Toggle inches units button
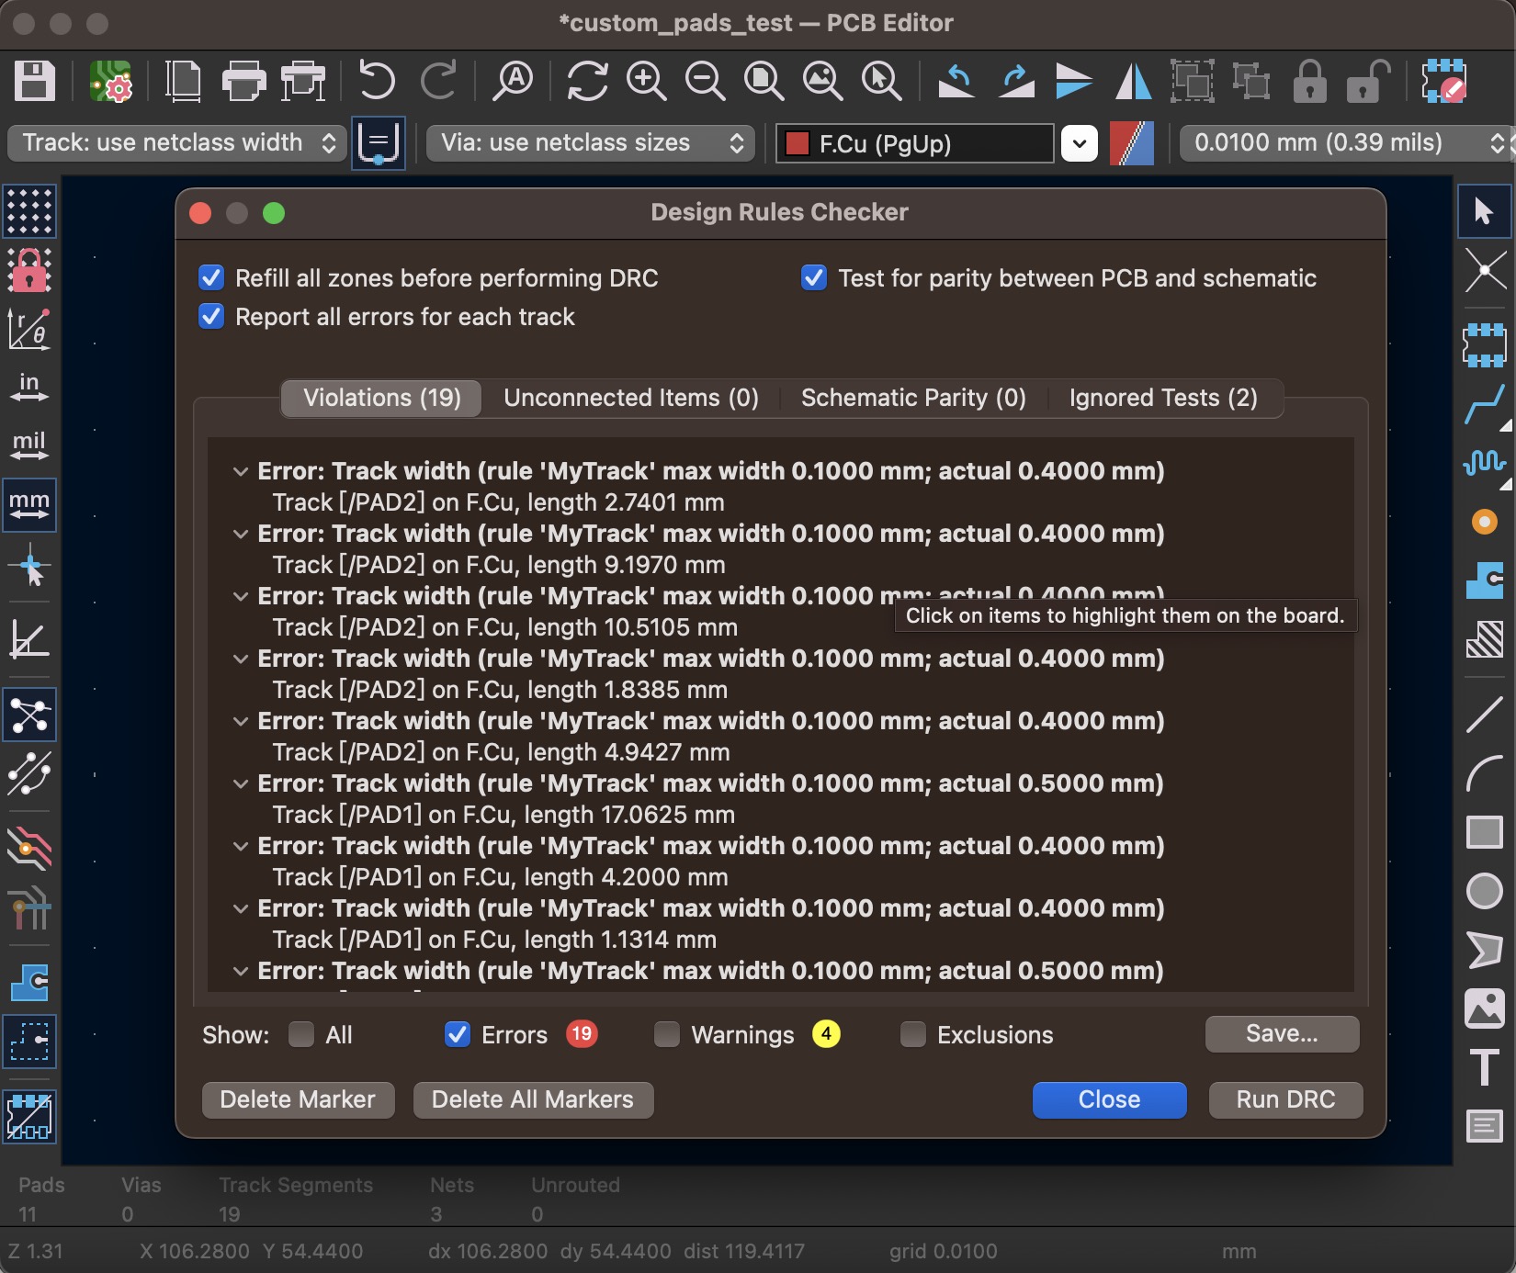The image size is (1516, 1273). click(29, 388)
